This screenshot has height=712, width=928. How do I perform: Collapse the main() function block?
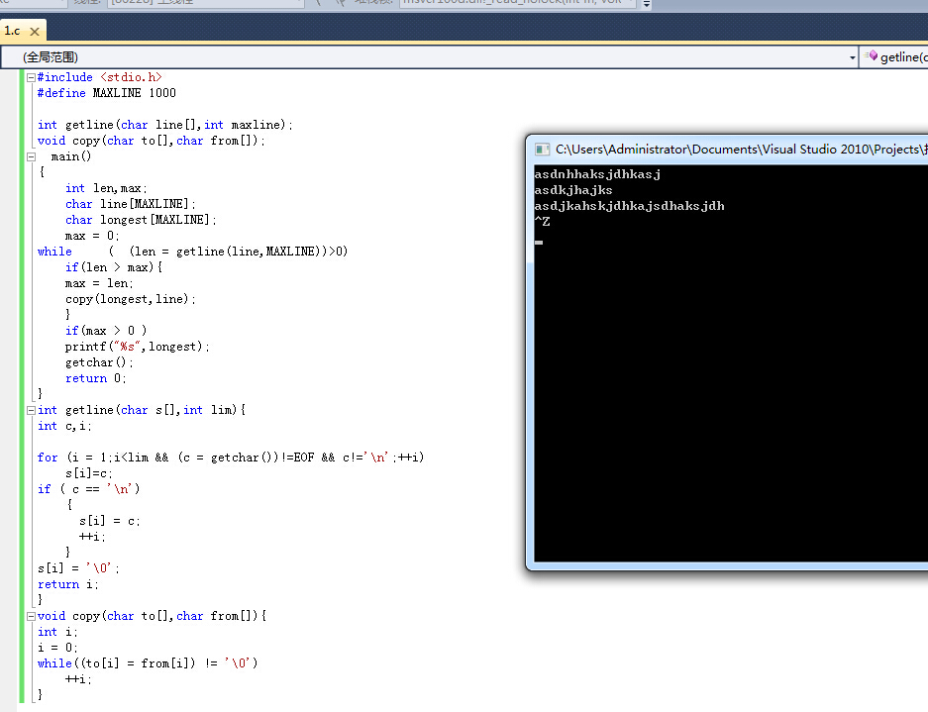pyautogui.click(x=31, y=156)
